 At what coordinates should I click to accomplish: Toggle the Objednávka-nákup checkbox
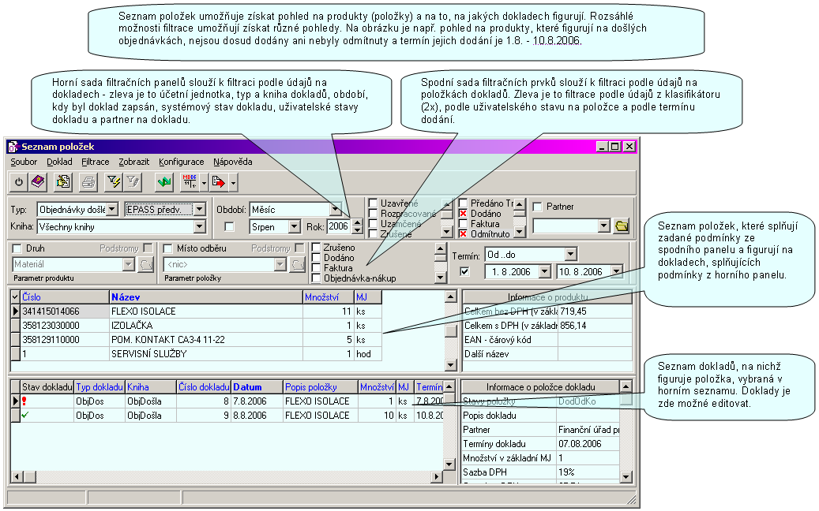[316, 278]
